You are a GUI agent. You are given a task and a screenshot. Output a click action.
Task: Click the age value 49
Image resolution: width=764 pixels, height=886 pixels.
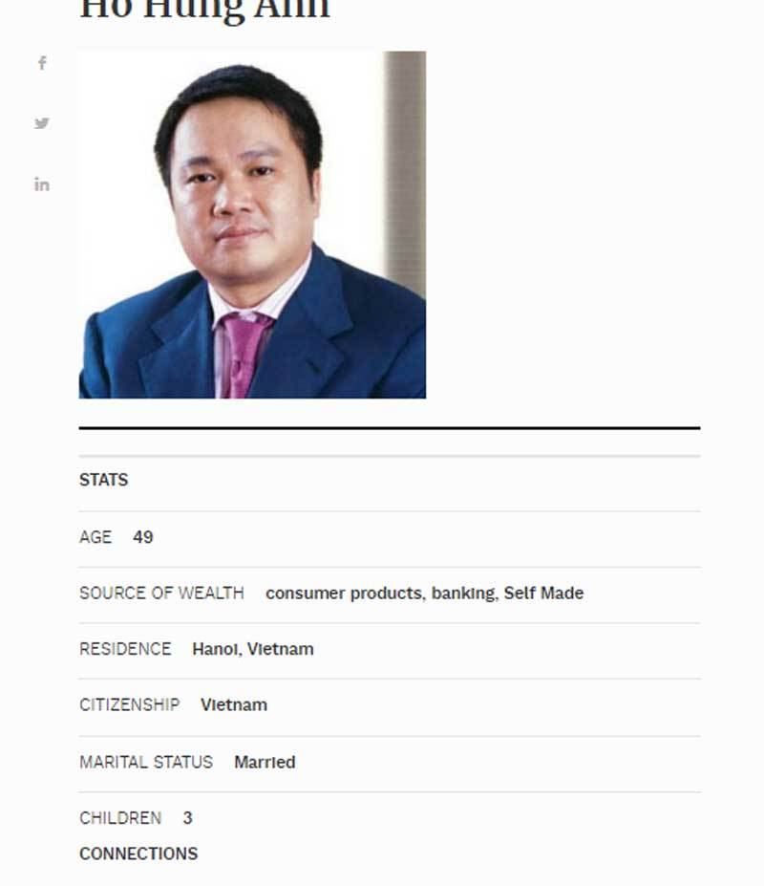coord(143,537)
